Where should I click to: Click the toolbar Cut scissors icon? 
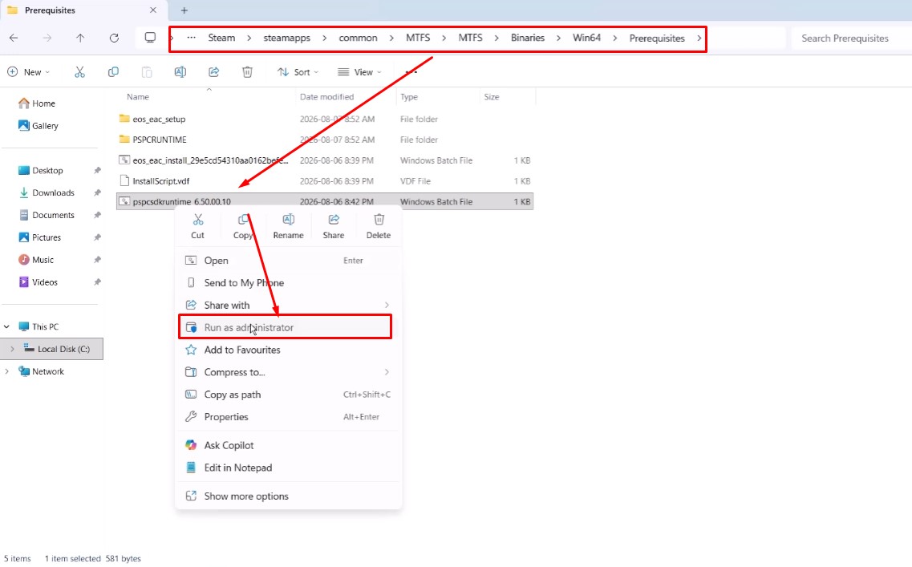pos(79,72)
